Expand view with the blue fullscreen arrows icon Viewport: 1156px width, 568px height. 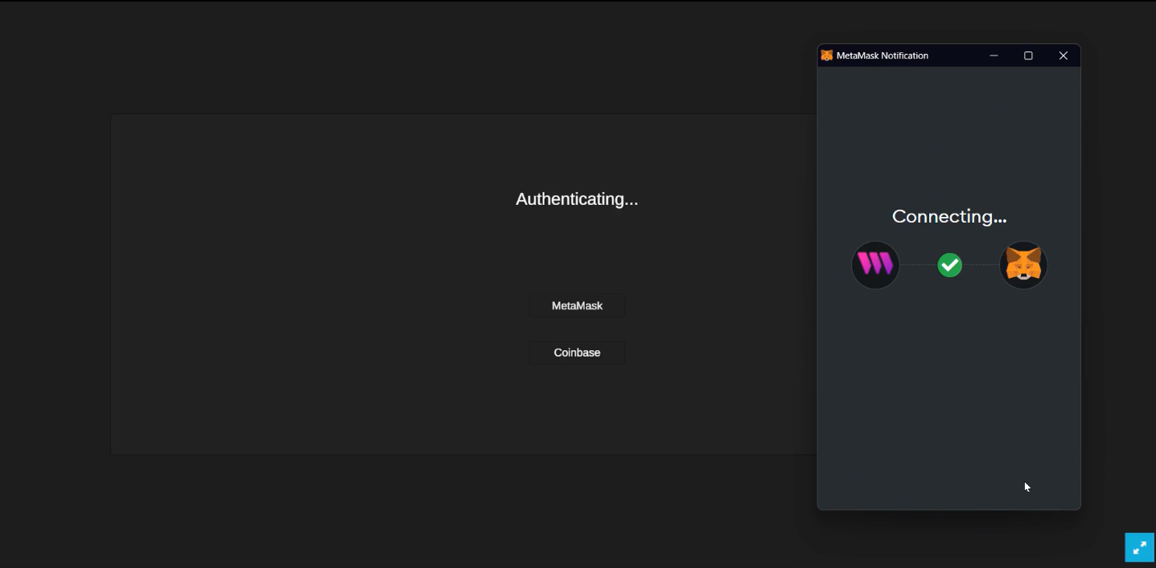(x=1139, y=548)
